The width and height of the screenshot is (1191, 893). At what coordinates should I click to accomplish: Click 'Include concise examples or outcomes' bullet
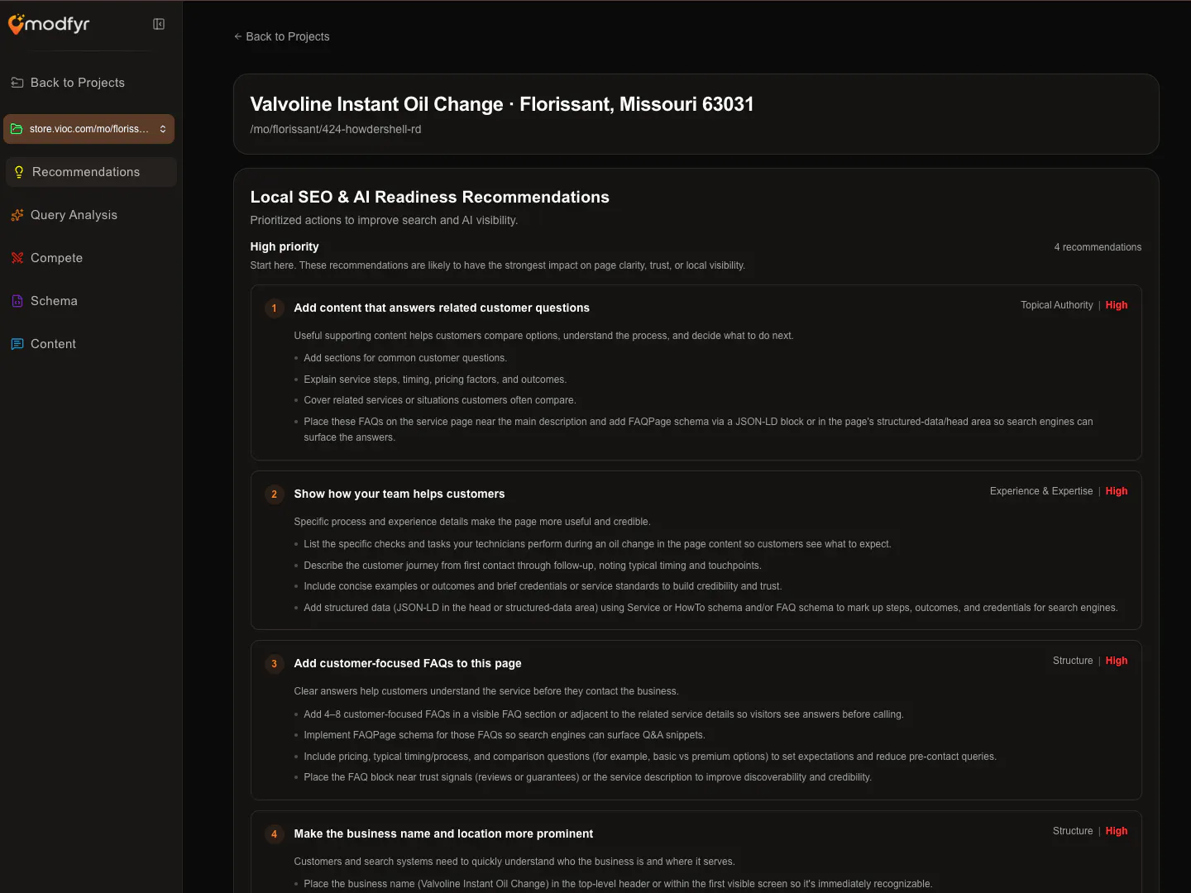pyautogui.click(x=543, y=586)
